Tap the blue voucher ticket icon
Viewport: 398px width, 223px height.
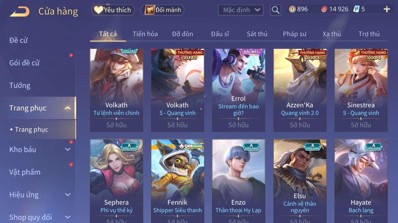click(356, 9)
